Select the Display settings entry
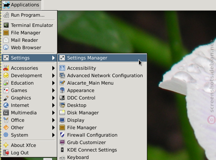 102,120
